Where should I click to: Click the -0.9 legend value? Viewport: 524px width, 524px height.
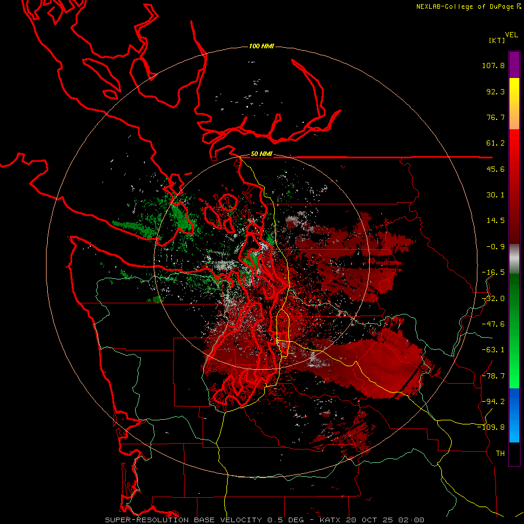[x=495, y=247]
